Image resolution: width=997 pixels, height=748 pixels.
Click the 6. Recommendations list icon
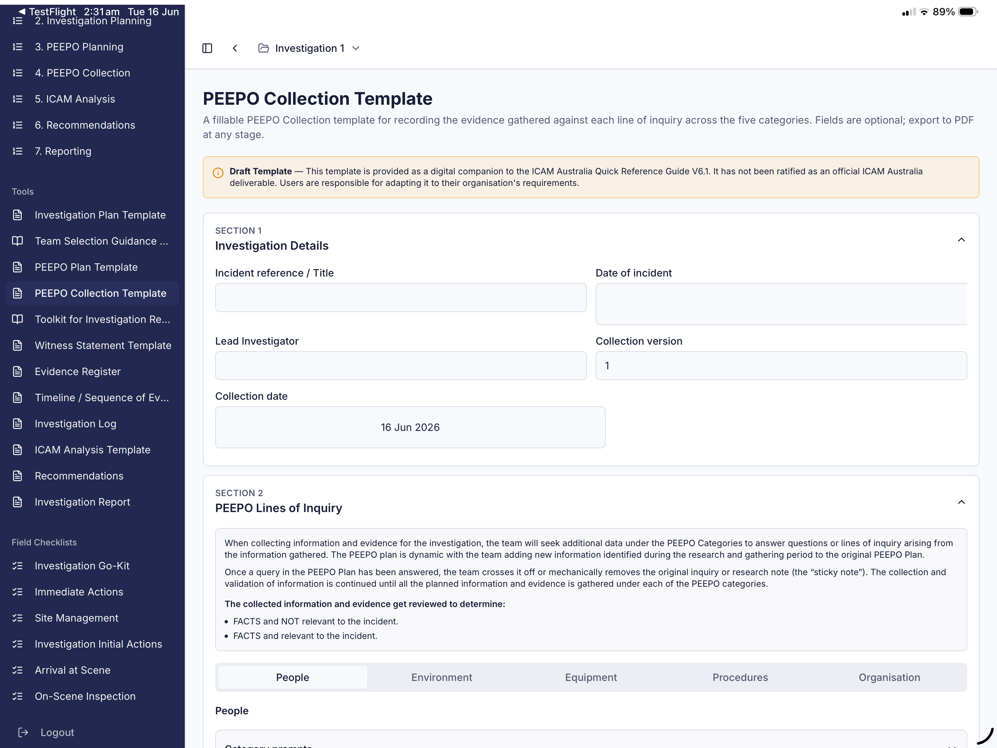(x=18, y=125)
